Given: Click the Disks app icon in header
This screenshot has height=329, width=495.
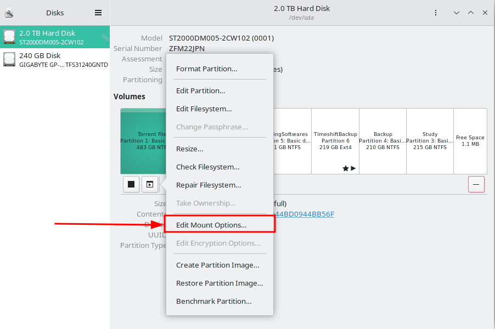Looking at the screenshot, I should coord(9,13).
